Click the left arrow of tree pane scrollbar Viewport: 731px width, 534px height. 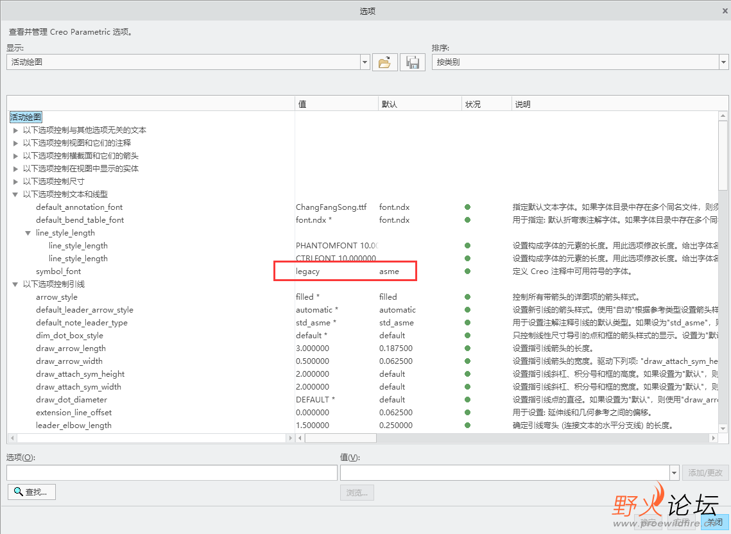pos(13,438)
